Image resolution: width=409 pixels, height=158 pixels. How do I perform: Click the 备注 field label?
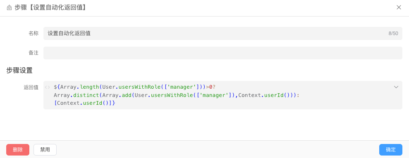[33, 53]
